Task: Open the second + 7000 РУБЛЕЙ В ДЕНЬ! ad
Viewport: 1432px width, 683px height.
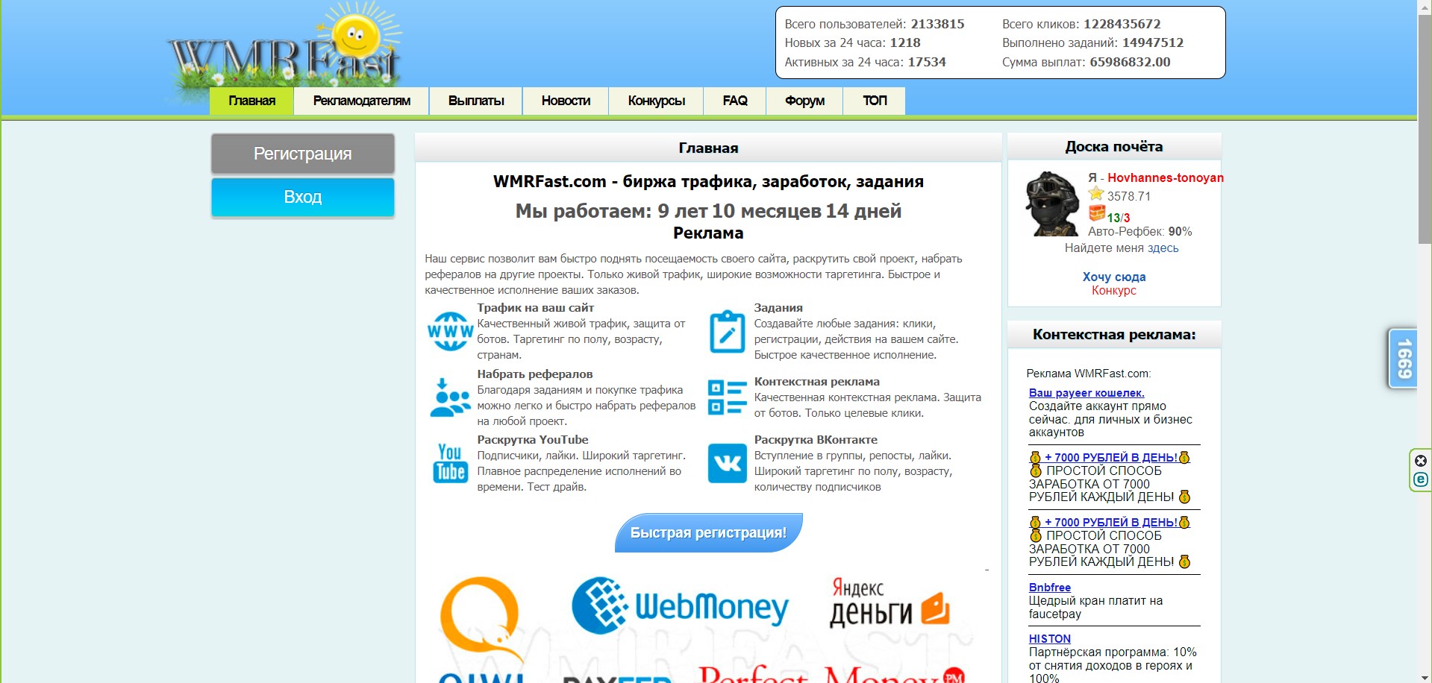Action: (x=1110, y=523)
